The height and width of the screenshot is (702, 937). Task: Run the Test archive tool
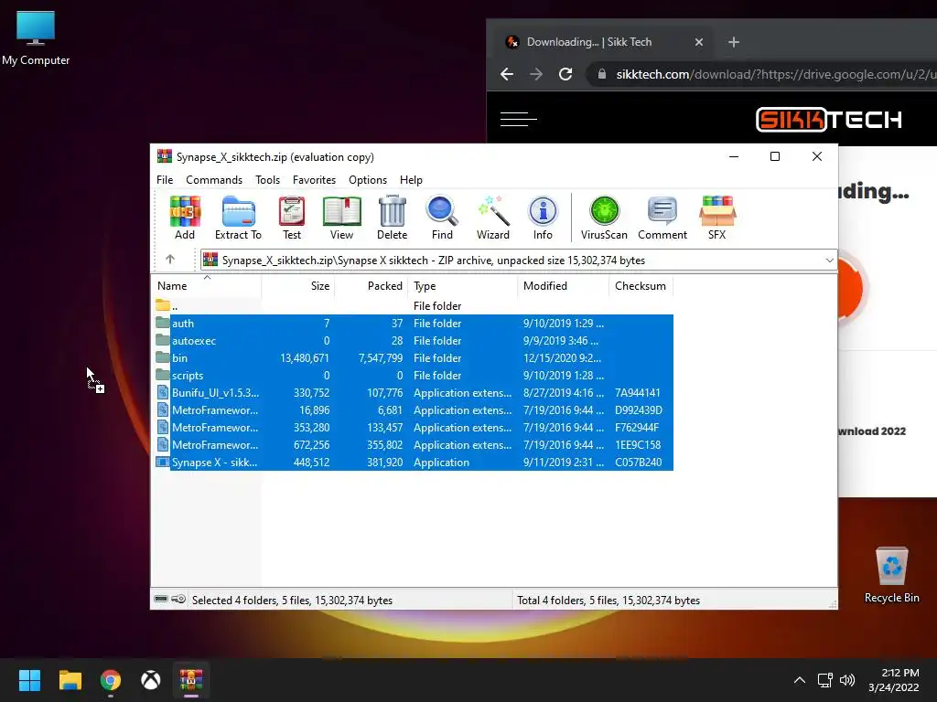pos(292,218)
